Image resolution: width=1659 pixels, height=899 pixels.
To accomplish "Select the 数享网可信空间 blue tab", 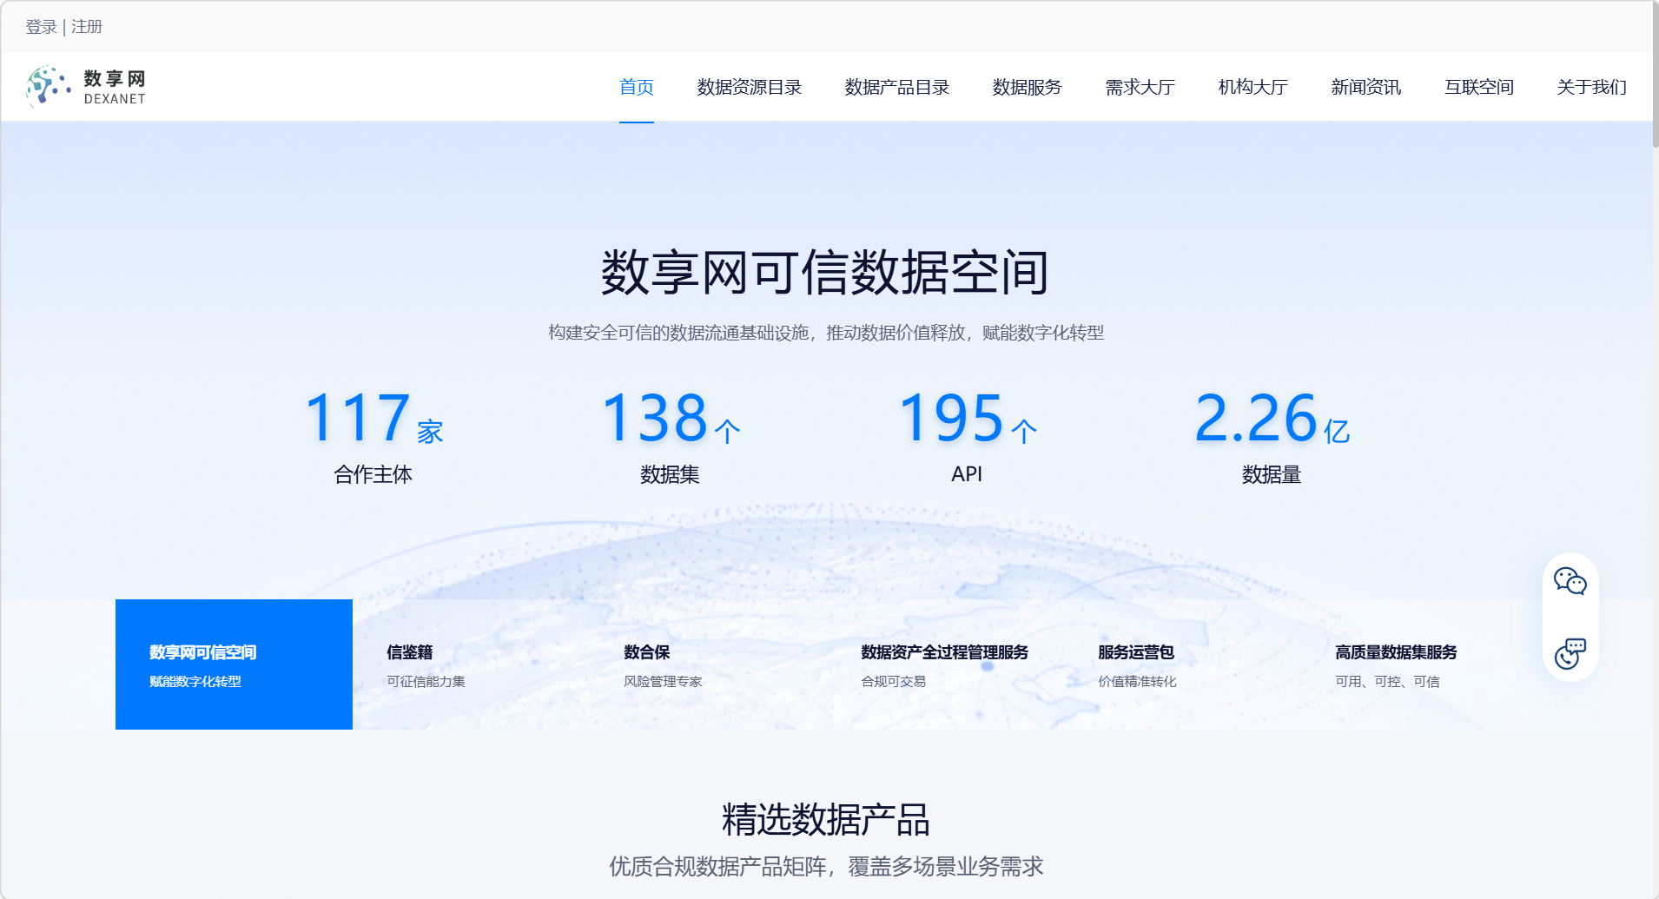I will pos(234,664).
